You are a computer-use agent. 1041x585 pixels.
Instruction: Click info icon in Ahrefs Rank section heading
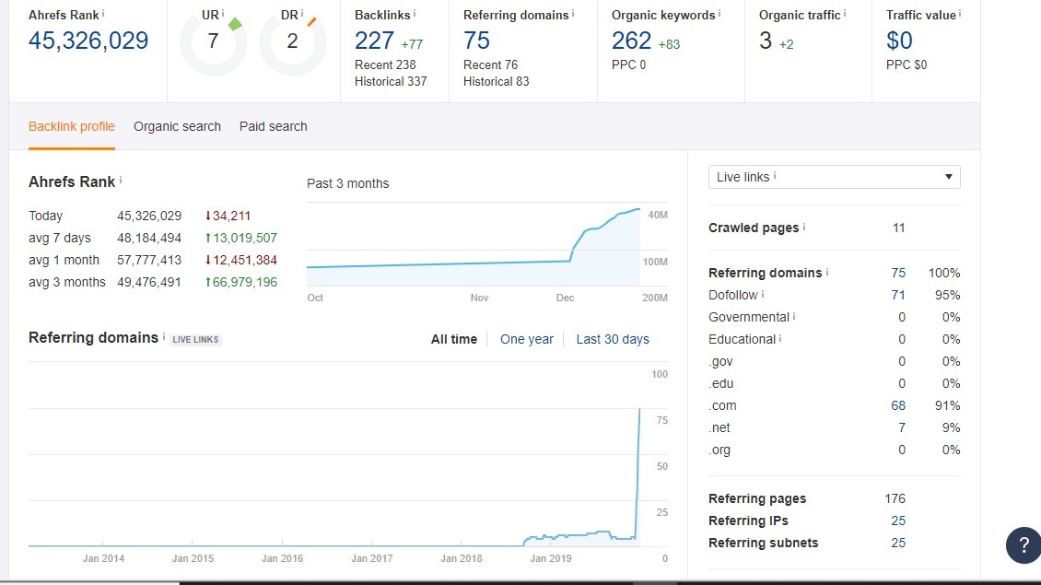click(x=121, y=180)
